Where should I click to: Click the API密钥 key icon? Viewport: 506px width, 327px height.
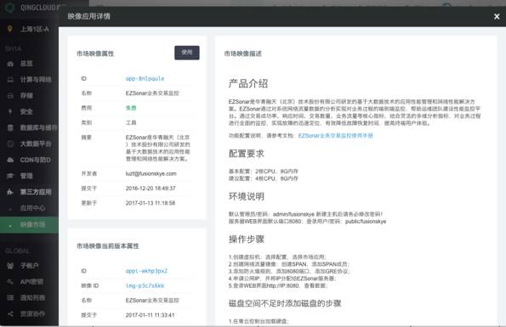(10, 282)
